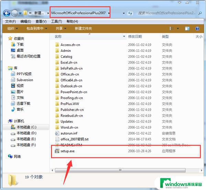206x190 pixels.
Task: Open the 图片 library
Action: 20,92
